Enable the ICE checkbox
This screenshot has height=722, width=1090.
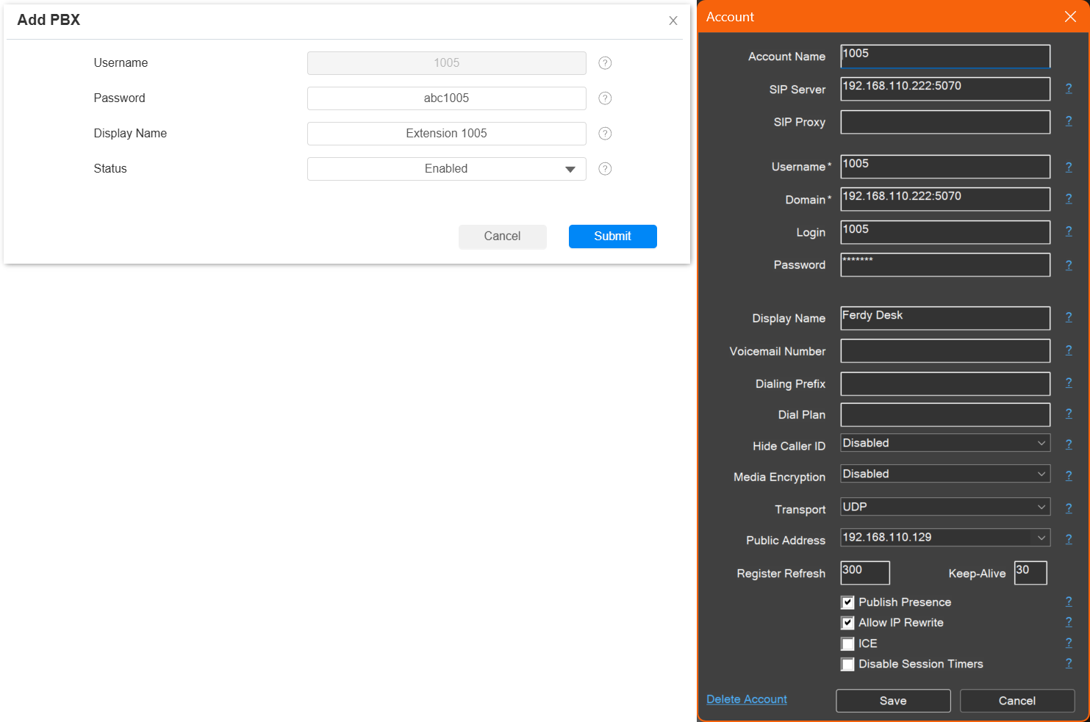click(x=847, y=643)
